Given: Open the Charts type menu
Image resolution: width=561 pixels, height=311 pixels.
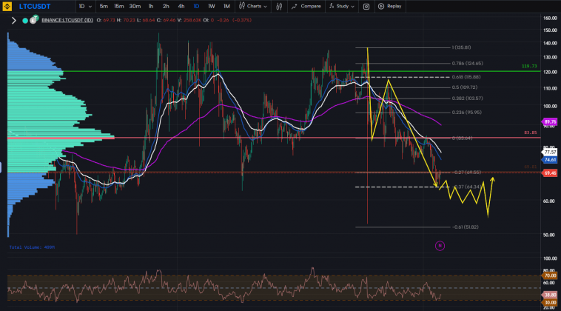Looking at the screenshot, I should tap(254, 6).
